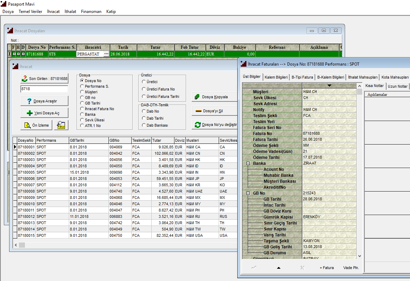410x281 pixels.
Task: Click the search text field containing 8718
Action: point(44,89)
